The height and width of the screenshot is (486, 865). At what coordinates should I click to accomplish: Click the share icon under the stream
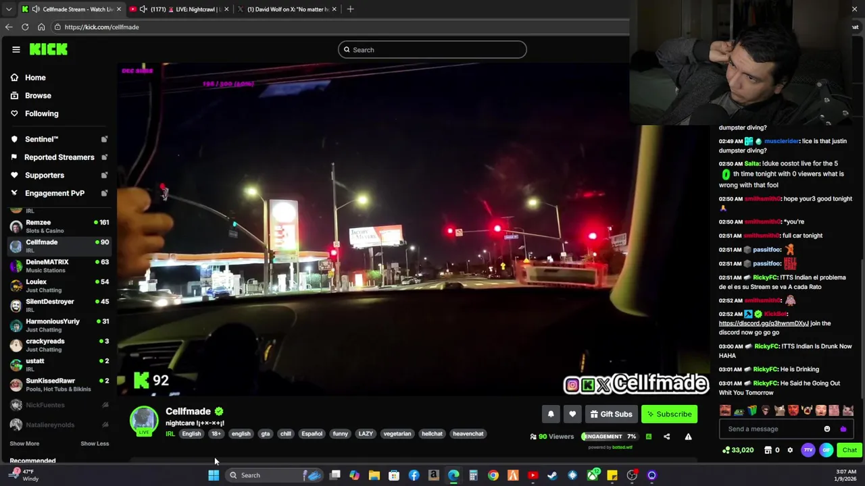point(666,437)
